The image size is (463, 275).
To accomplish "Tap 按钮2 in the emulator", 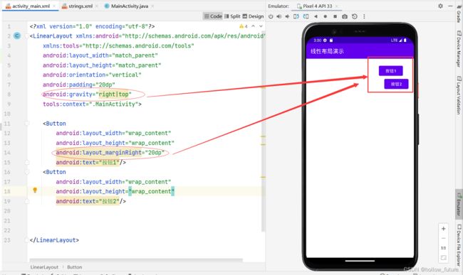I will [396, 84].
